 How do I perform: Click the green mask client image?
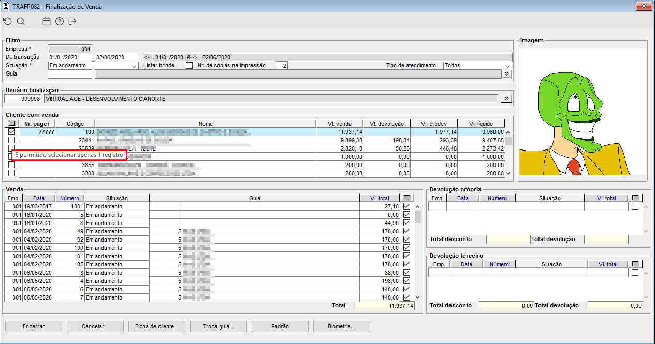click(582, 112)
